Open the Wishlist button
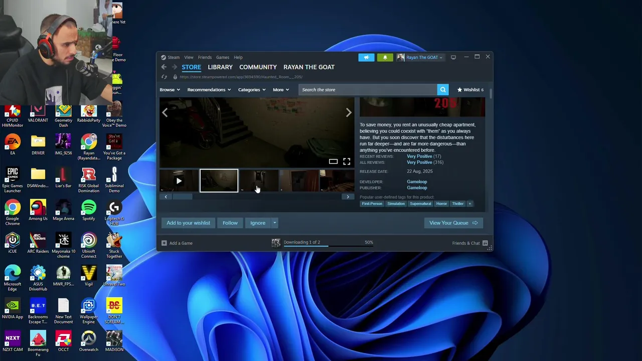This screenshot has height=361, width=642. tap(470, 90)
